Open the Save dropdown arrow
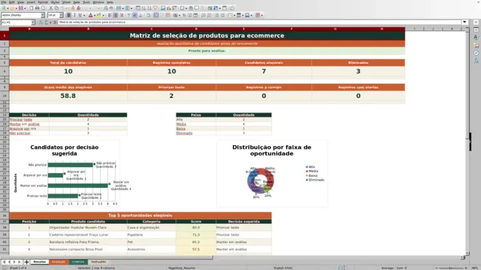481x270 pixels. pyautogui.click(x=25, y=8)
